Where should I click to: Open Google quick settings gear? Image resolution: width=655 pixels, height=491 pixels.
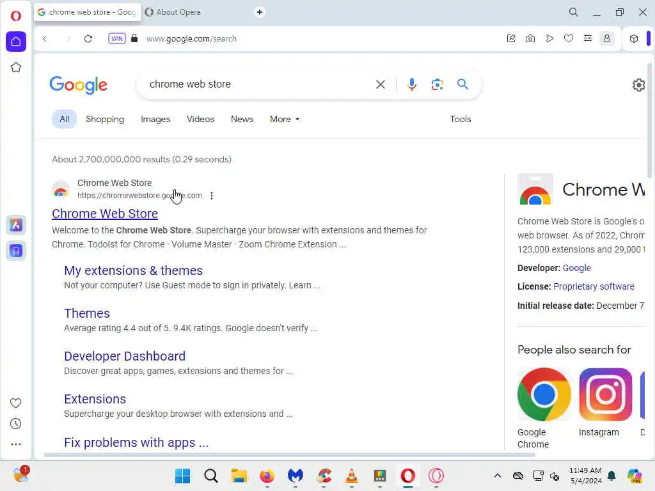point(638,85)
